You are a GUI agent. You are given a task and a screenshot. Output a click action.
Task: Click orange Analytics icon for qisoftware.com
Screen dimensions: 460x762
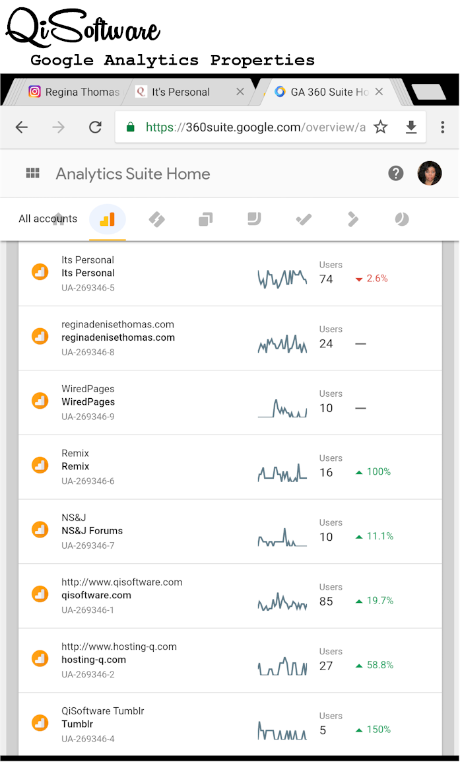[40, 595]
